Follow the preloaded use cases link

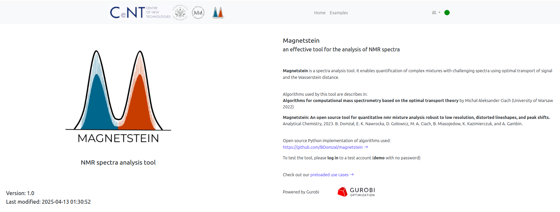(332, 175)
